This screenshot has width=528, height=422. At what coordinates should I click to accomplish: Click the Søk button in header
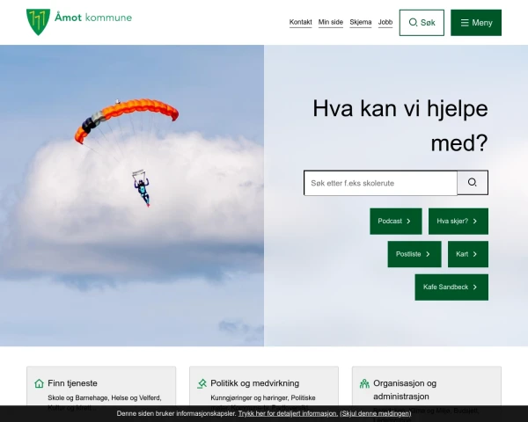422,23
